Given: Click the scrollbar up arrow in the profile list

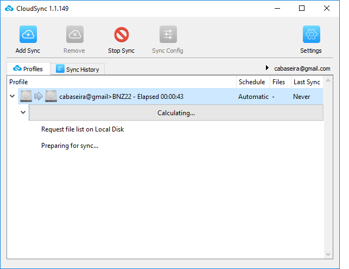Looking at the screenshot, I should [328, 80].
